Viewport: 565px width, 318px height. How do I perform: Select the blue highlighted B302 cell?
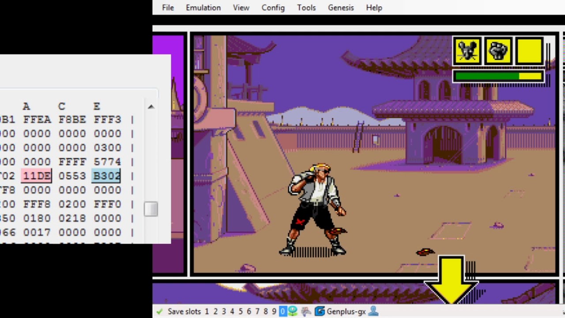point(106,176)
